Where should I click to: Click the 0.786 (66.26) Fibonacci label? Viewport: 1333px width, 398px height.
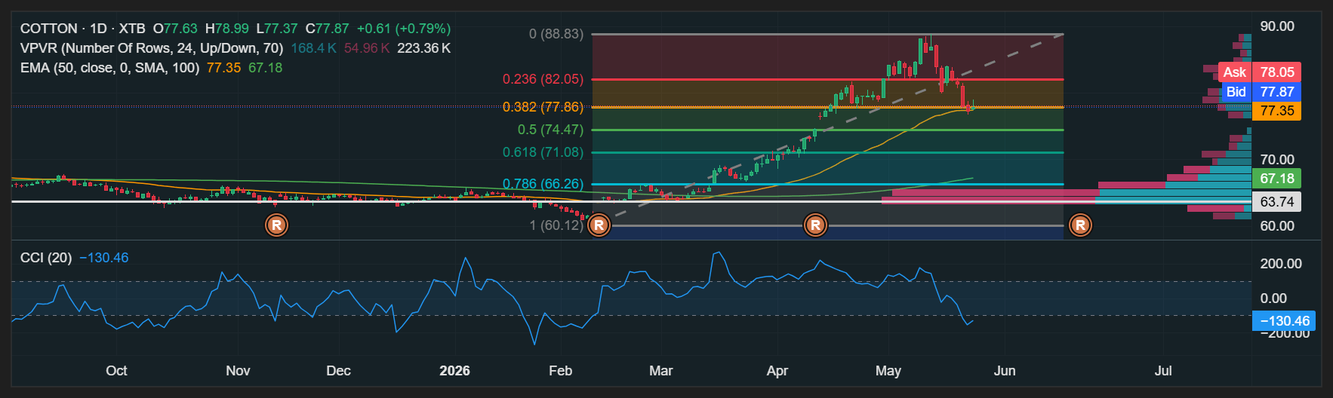tap(543, 184)
